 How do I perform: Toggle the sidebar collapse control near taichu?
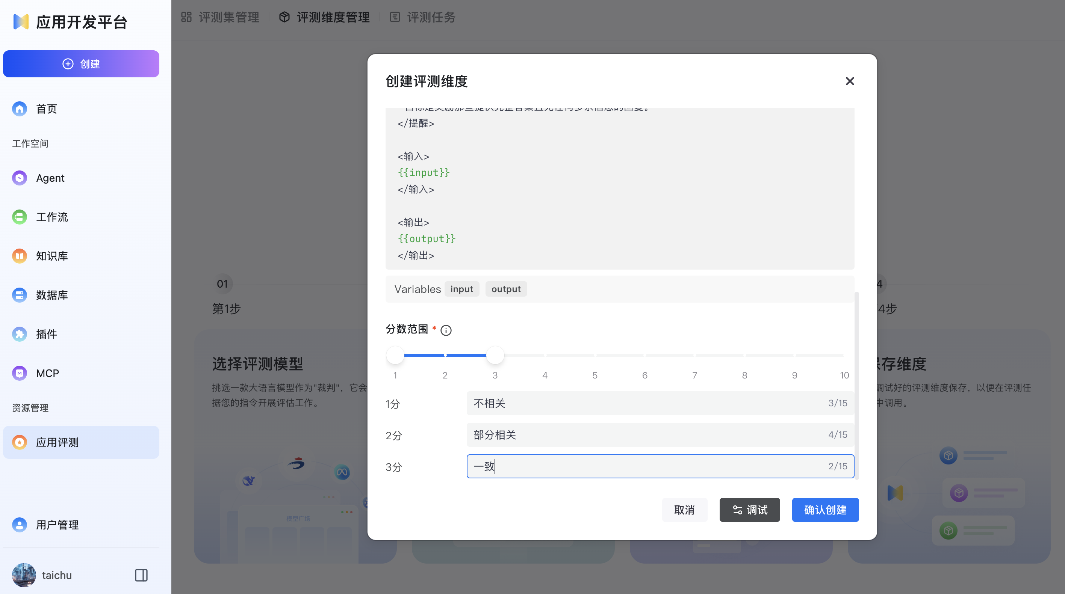pos(141,575)
